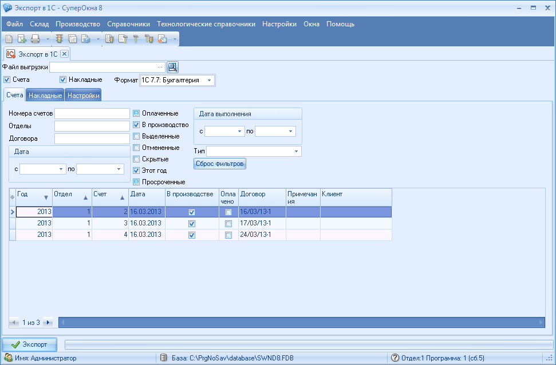The width and height of the screenshot is (556, 365).
Task: Click the Сброс фильтров button
Action: (x=220, y=164)
